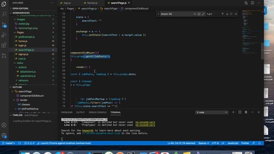Click Launch Chrome against localhost status item
Viewport: 274px width, 154px height.
(x=64, y=143)
